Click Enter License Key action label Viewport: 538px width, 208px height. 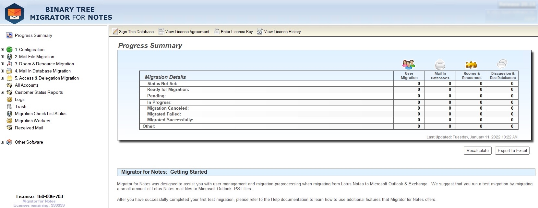tap(237, 32)
